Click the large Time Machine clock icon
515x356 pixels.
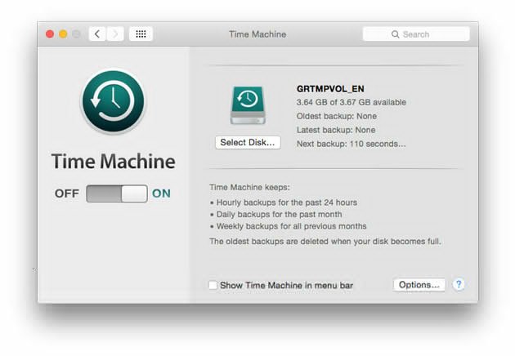pyautogui.click(x=114, y=101)
